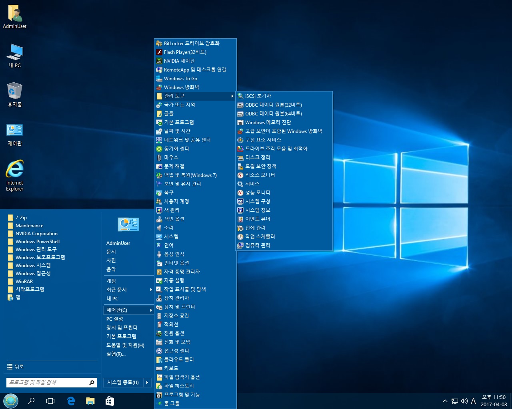Open 서비스 in admin tools
Screen dimensions: 512x409
pos(284,184)
